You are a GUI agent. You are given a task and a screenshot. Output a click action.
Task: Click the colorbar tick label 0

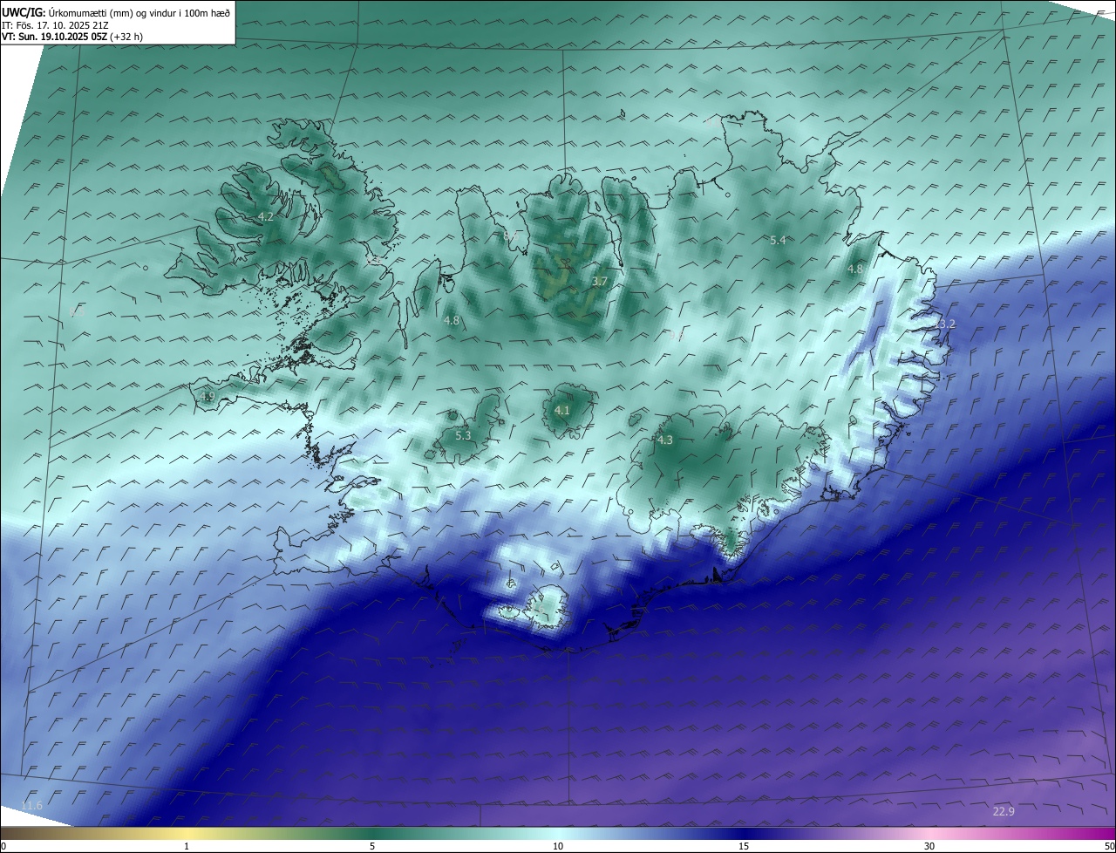coord(3,846)
